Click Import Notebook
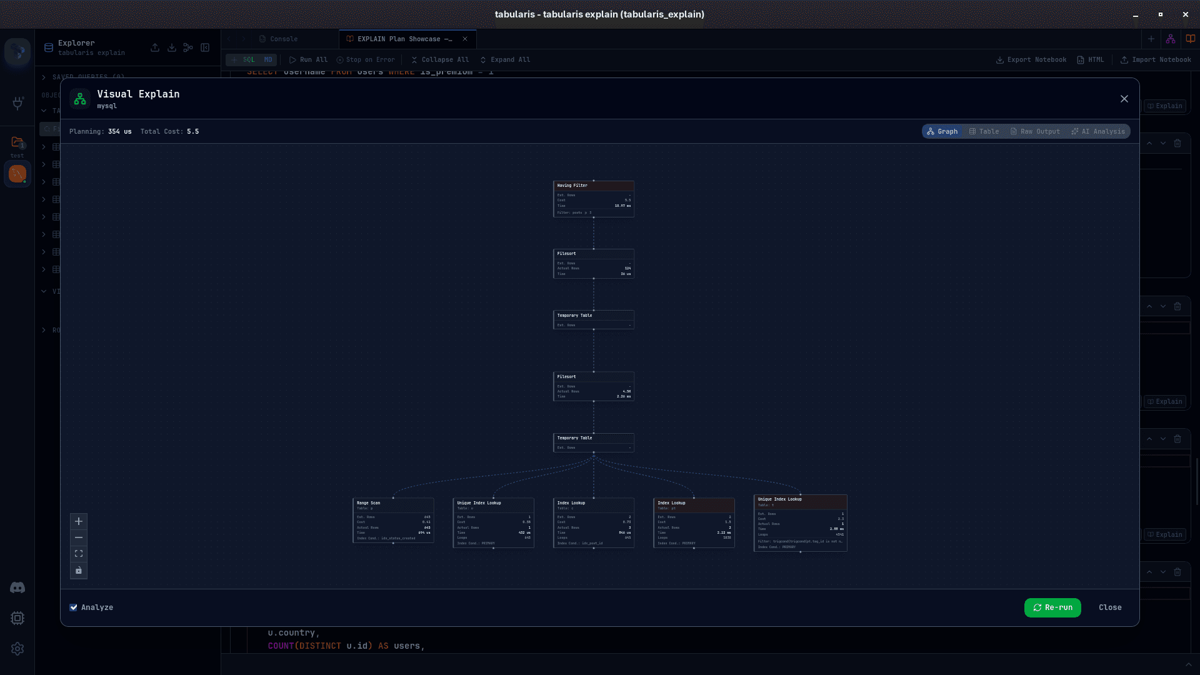Image resolution: width=1200 pixels, height=675 pixels. pyautogui.click(x=1156, y=60)
